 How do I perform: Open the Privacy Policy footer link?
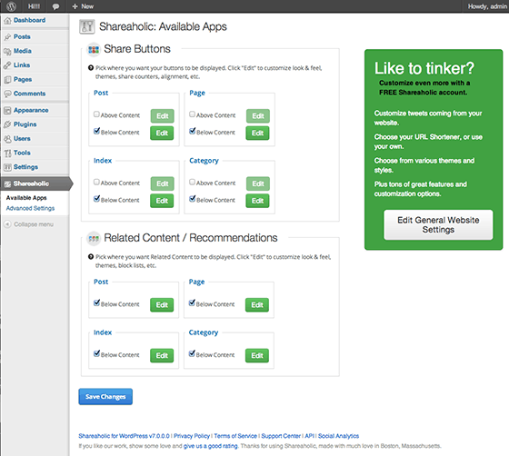click(x=192, y=436)
